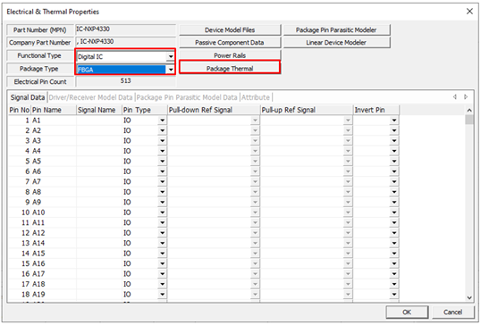Select Package Pin Parasitic Model Data tab
Screen dimensions: 481x325
[x=187, y=97]
